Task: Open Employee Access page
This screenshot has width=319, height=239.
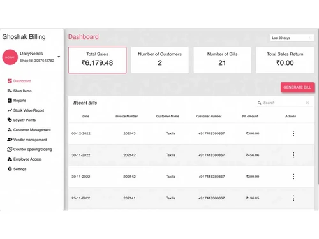Action: (24, 159)
